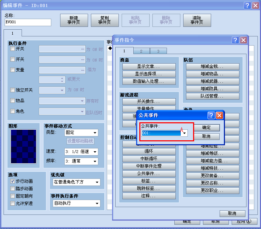261x229 pixels.
Task: Click 循环 command button
Action: point(149,151)
